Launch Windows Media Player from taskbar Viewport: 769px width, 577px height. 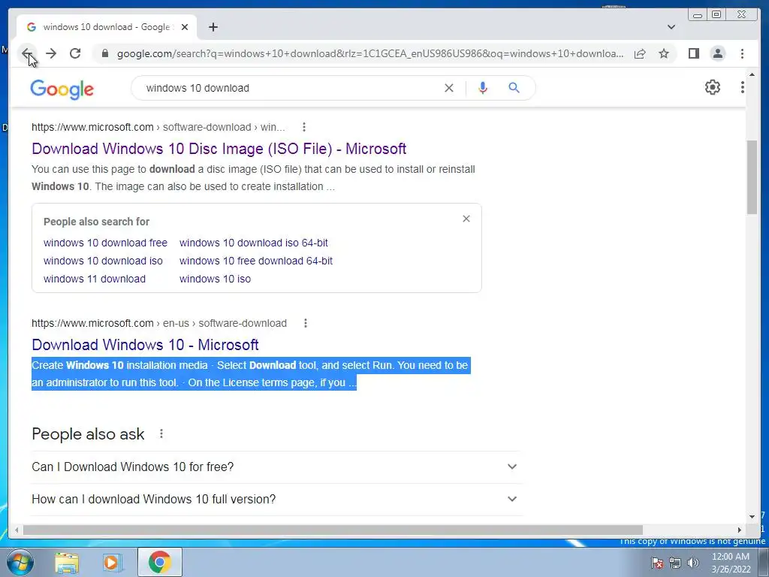click(x=112, y=562)
